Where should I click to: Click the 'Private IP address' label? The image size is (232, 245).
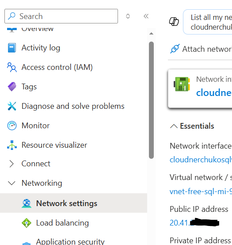(200, 241)
